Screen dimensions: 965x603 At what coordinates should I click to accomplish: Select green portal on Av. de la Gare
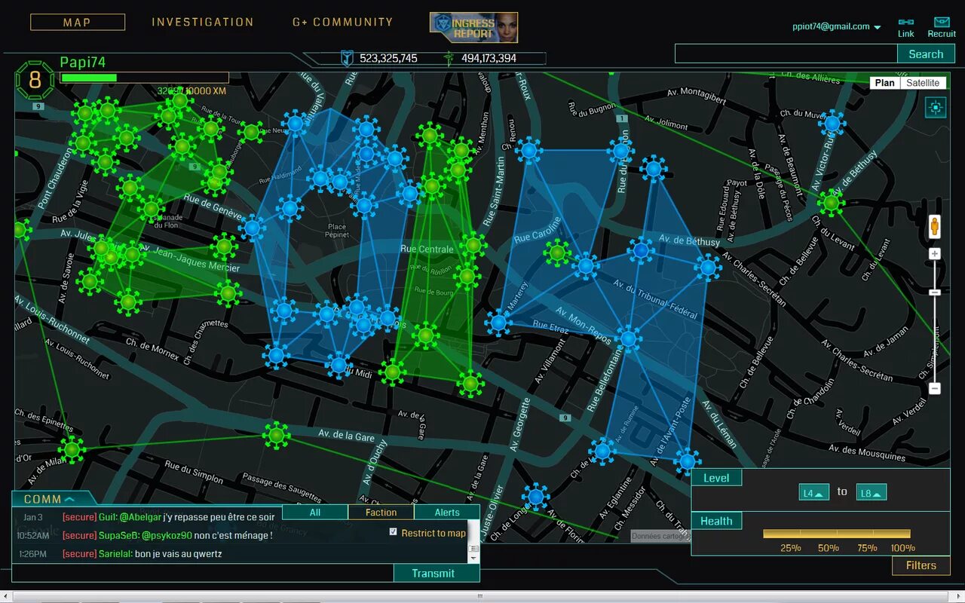point(276,435)
